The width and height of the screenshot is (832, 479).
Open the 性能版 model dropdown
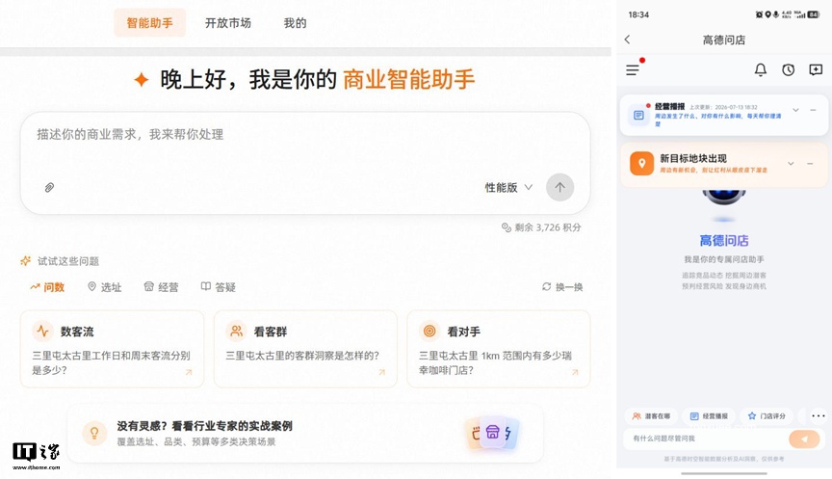[x=508, y=188]
